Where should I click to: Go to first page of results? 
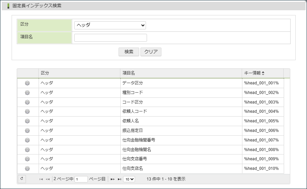click(41, 179)
